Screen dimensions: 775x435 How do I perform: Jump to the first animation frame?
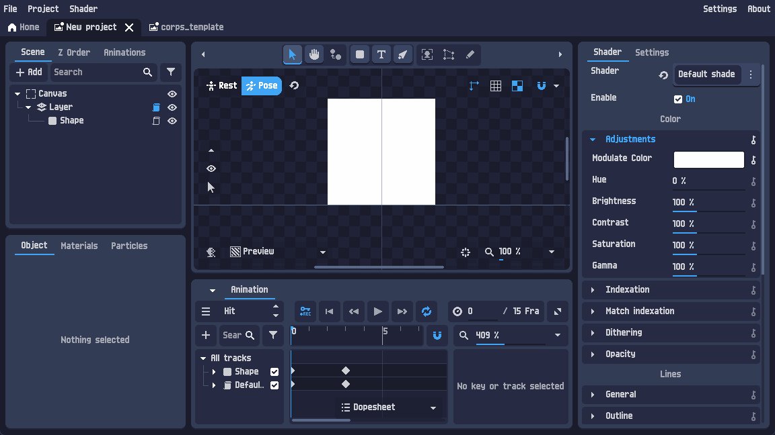pyautogui.click(x=329, y=311)
